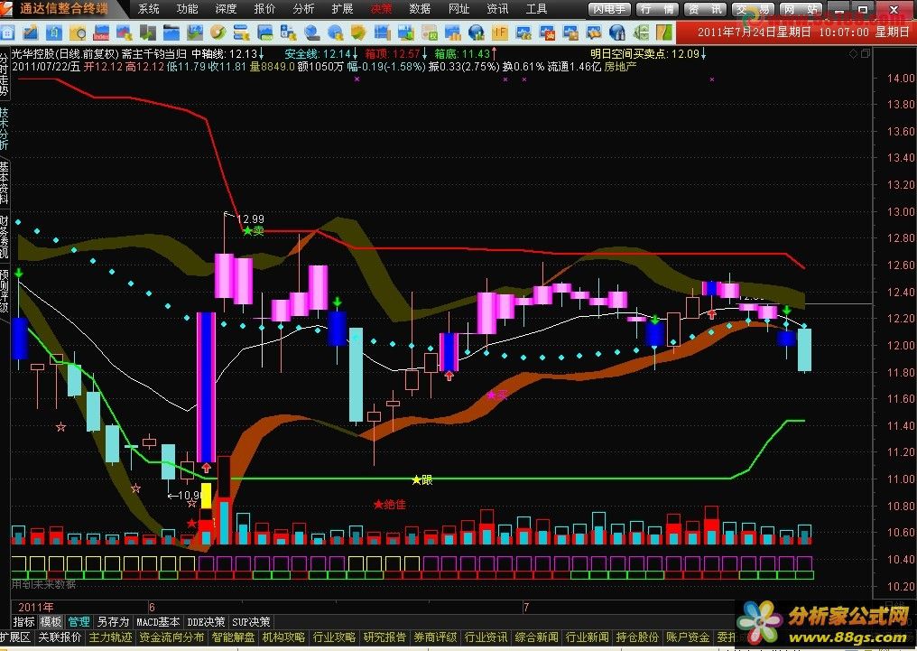The height and width of the screenshot is (651, 917).
Task: Click the blue folder toolbar icon
Action: pos(171,33)
